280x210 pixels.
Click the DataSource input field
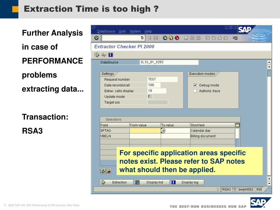pyautogui.click(x=169, y=62)
